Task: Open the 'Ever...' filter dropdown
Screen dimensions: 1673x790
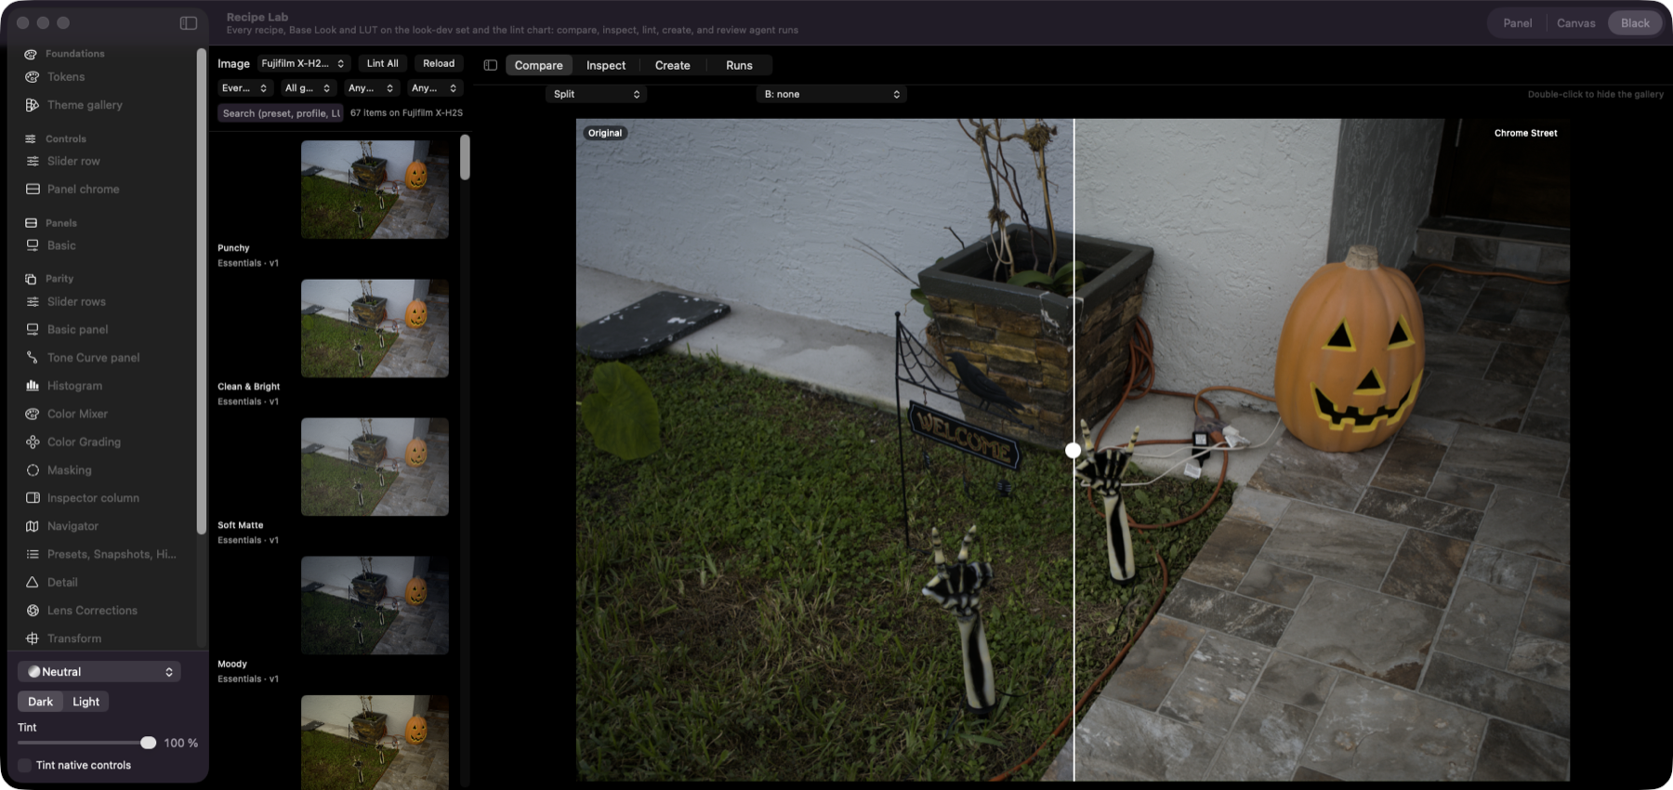Action: click(244, 88)
